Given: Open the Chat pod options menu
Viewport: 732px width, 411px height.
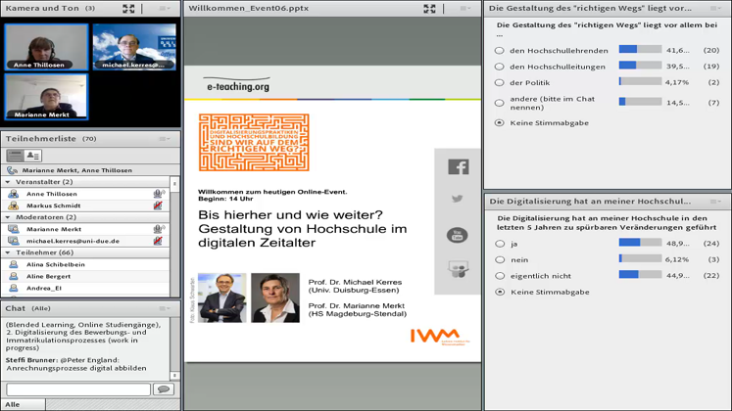Looking at the screenshot, I should (x=164, y=308).
